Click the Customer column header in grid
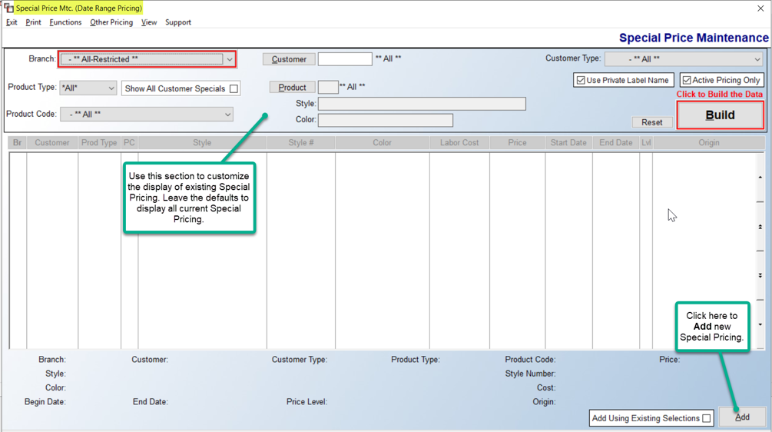This screenshot has width=772, height=432. (x=52, y=142)
